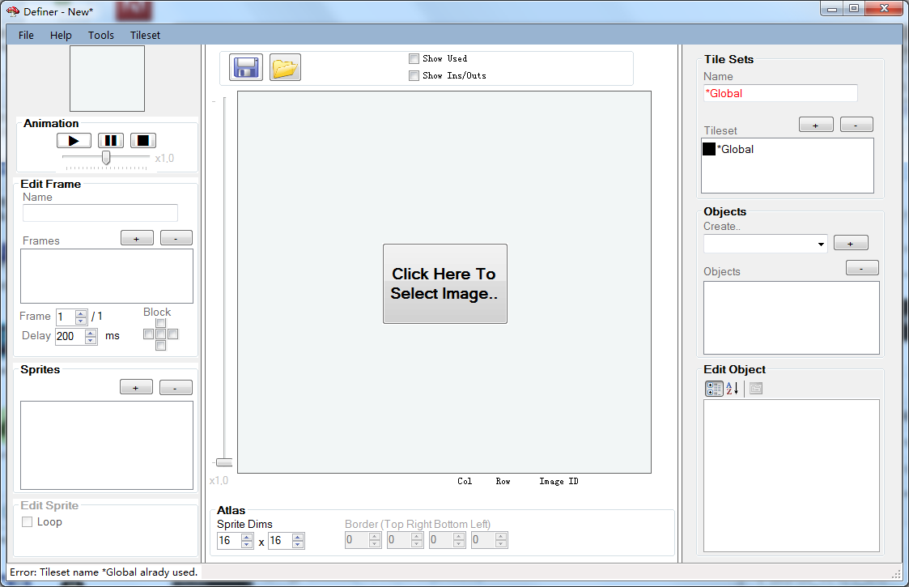Open file with the folder icon

(285, 67)
